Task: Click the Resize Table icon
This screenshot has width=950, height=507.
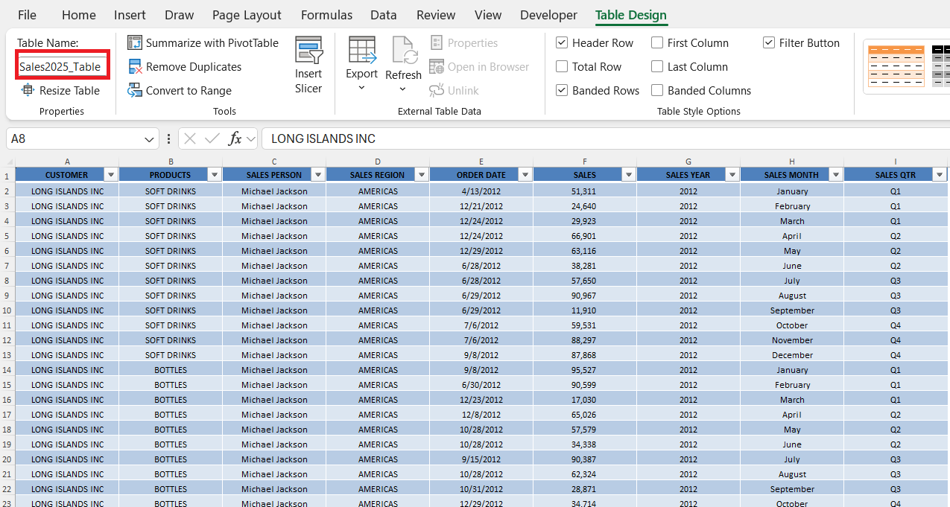Action: pyautogui.click(x=28, y=90)
